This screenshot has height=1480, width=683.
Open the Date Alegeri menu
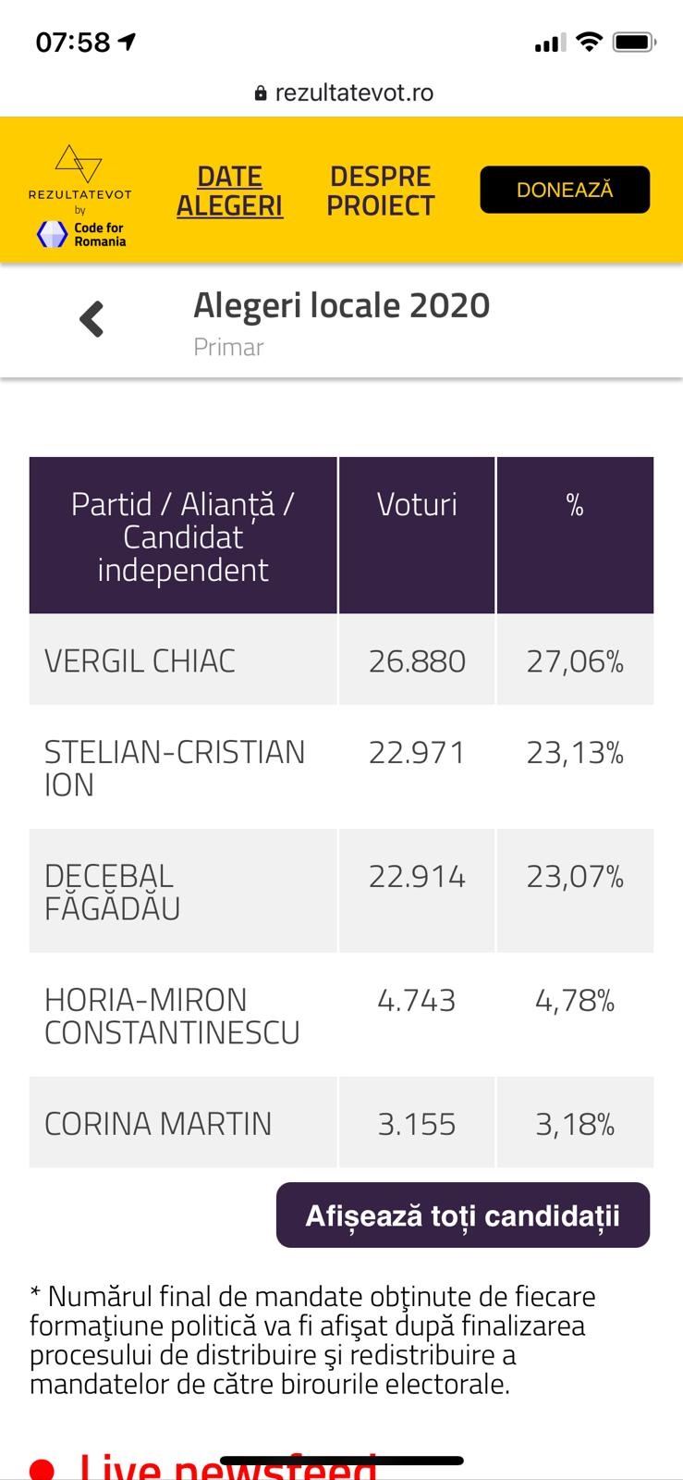tap(229, 191)
